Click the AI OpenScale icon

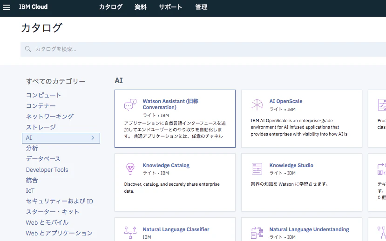(x=257, y=104)
